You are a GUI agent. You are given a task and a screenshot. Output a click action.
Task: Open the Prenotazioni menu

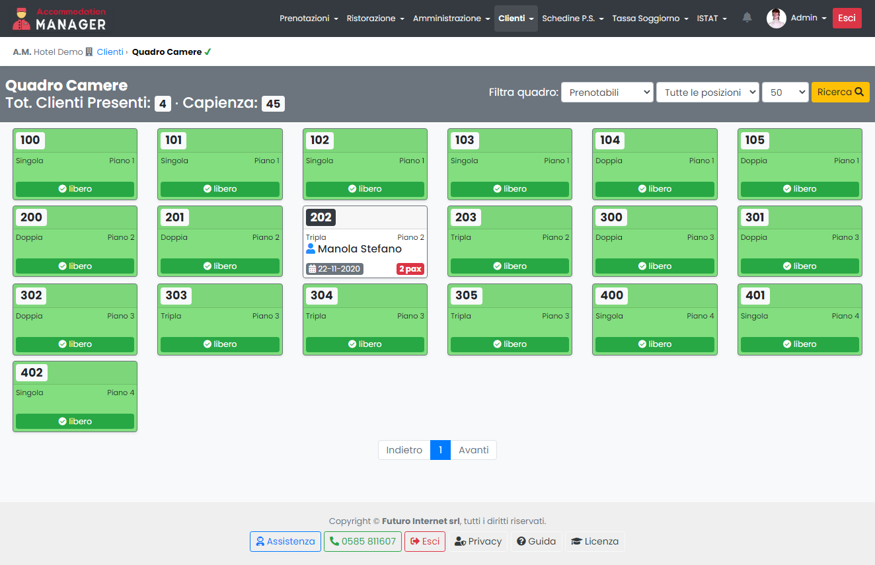click(309, 19)
